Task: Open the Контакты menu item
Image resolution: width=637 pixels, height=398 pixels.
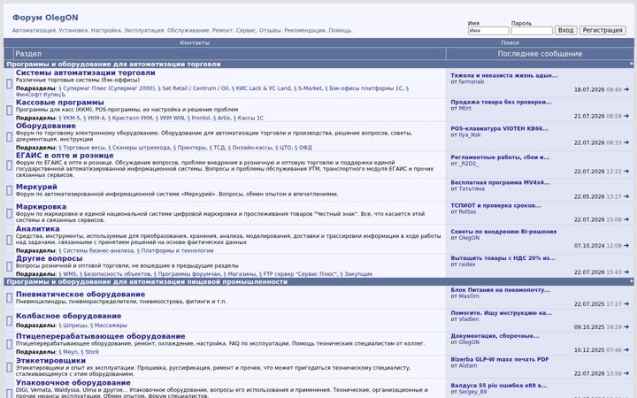Action: (x=195, y=42)
